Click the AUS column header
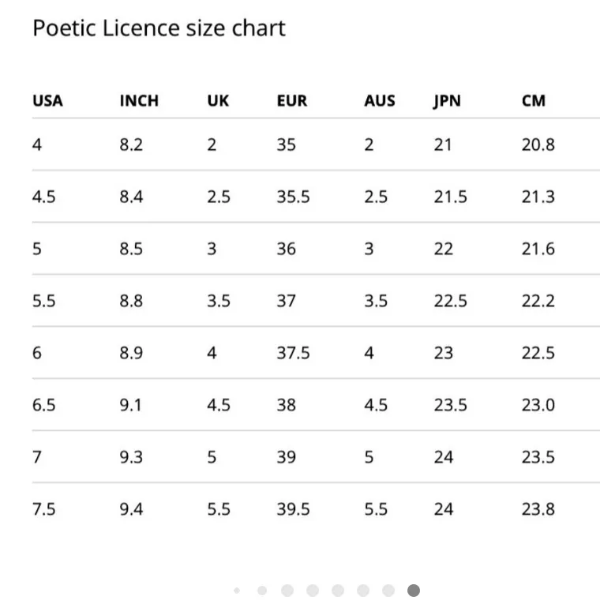Viewport: 600px width, 600px height. pos(380,101)
